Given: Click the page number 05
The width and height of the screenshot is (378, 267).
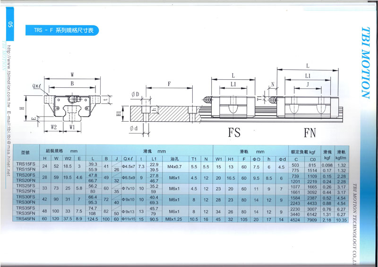Looking at the screenshot, I should tap(10, 25).
